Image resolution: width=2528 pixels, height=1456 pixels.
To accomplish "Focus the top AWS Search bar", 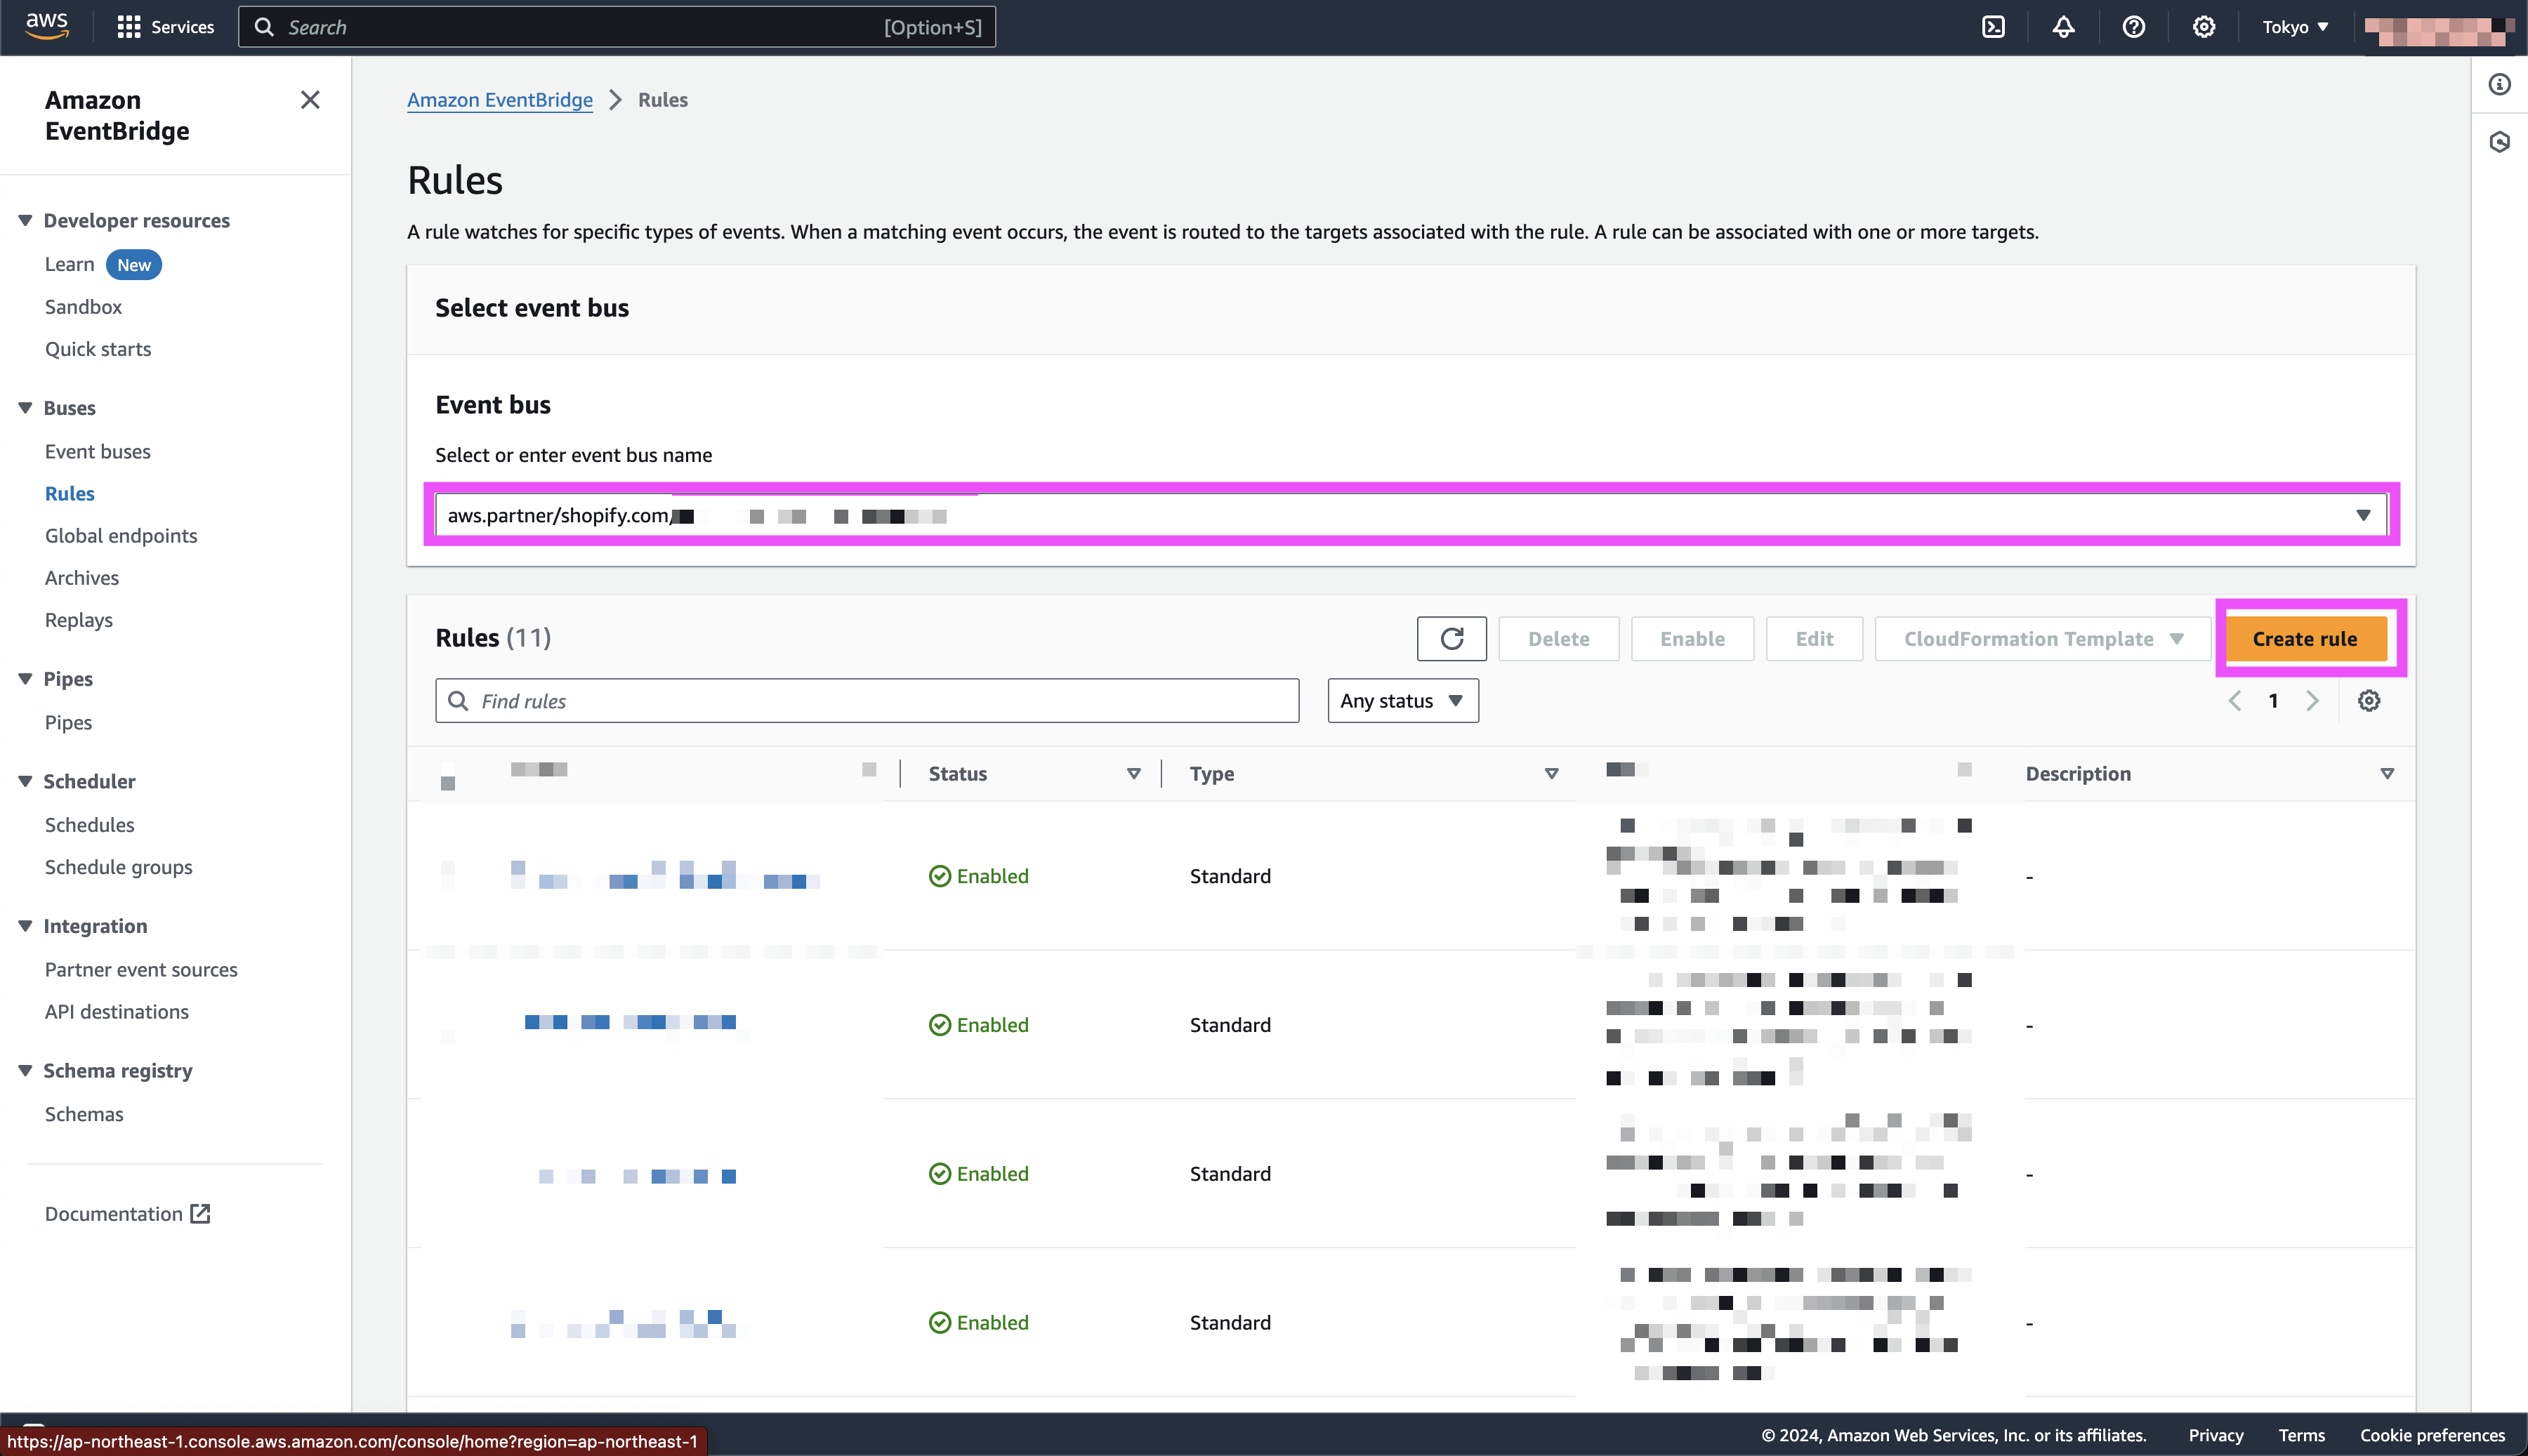I will [x=617, y=27].
